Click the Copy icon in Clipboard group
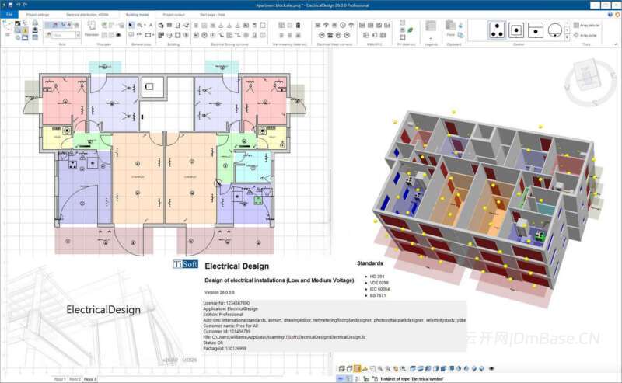This screenshot has height=383, width=622. coord(460,35)
